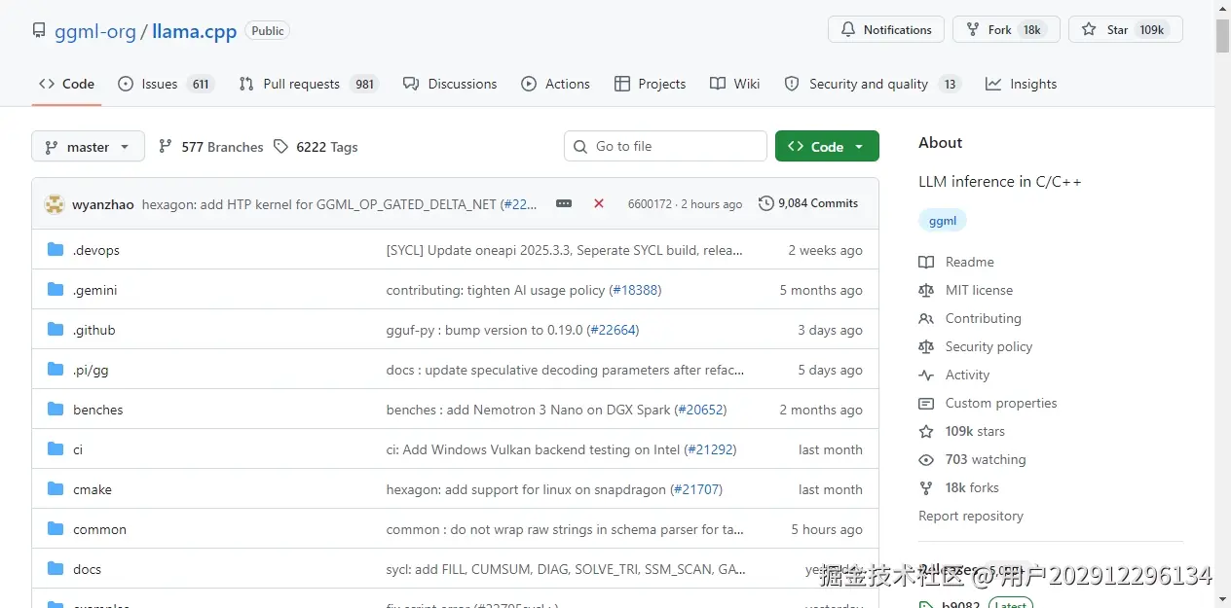Open the .pi/gg folder icon
The image size is (1231, 608).
tap(56, 370)
